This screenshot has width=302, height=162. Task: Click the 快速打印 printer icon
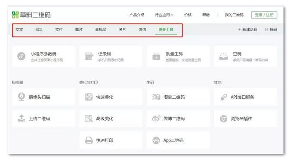click(x=89, y=140)
